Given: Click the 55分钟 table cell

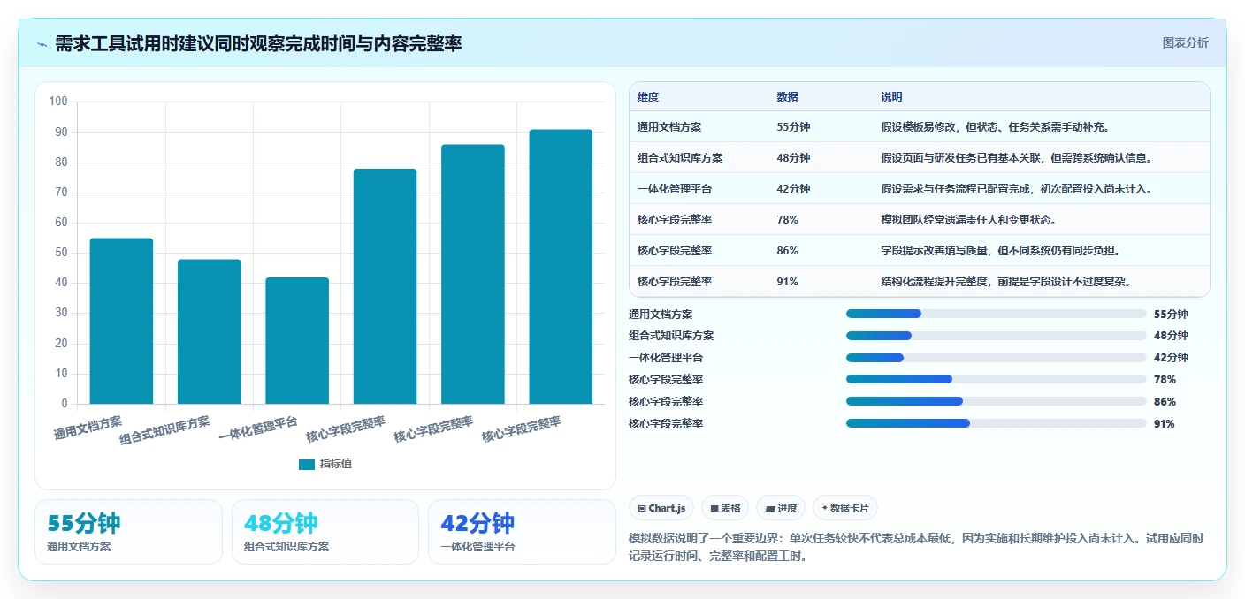Looking at the screenshot, I should [x=793, y=127].
